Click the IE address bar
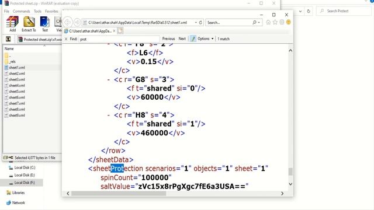The image size is (374, 210). tap(141, 22)
